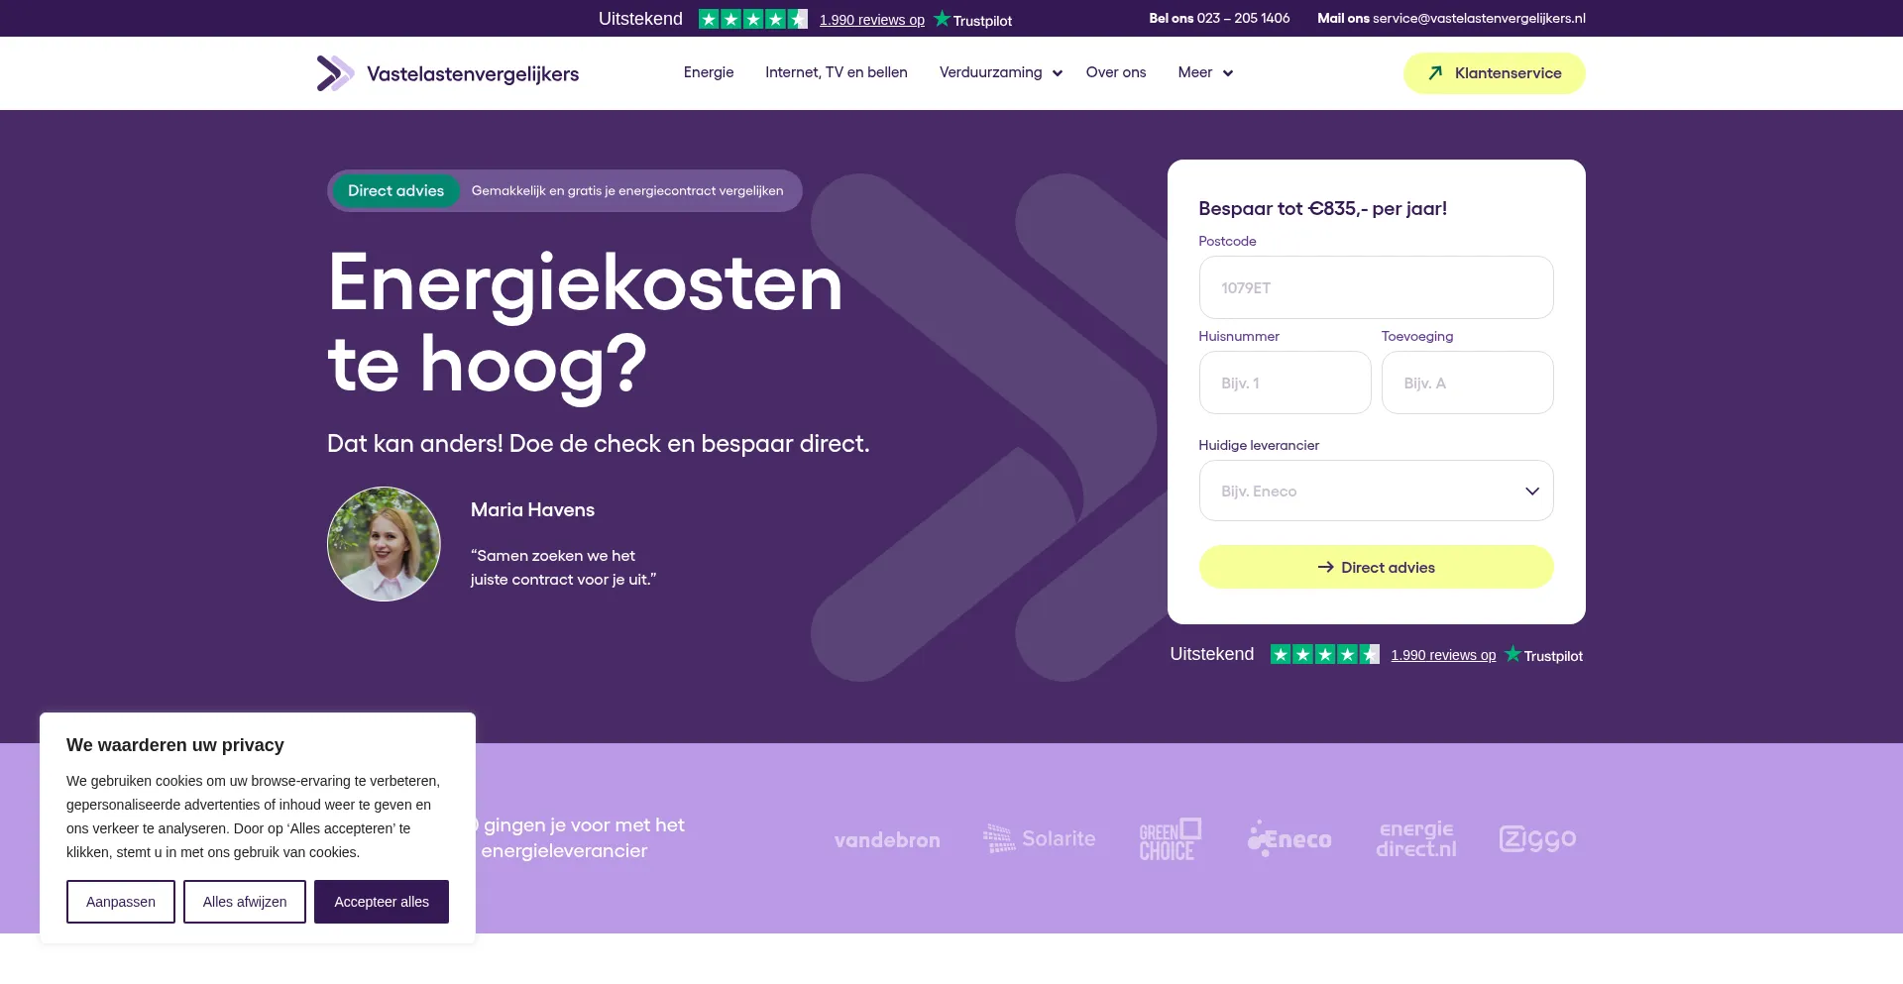The height and width of the screenshot is (984, 1903).
Task: Open the Huidige leverancier dropdown
Action: pos(1376,491)
